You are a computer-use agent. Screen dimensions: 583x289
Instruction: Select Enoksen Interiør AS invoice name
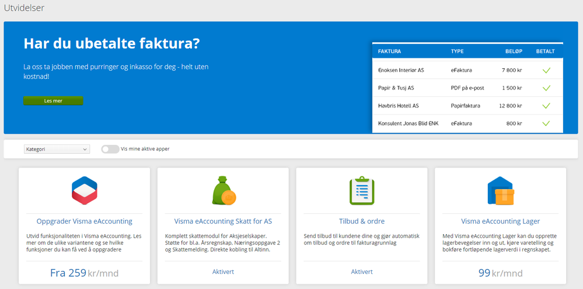coord(401,70)
